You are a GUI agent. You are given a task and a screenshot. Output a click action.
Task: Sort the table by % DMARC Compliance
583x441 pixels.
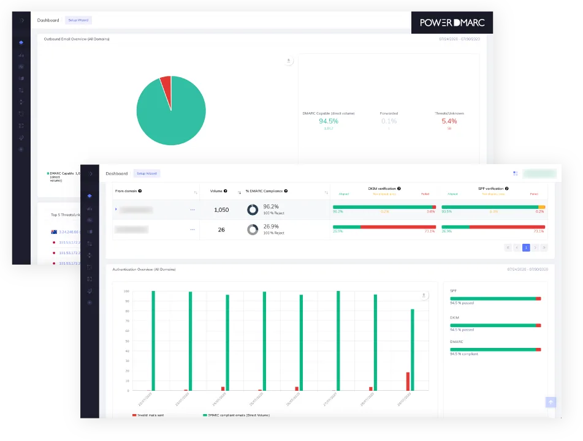tap(326, 192)
